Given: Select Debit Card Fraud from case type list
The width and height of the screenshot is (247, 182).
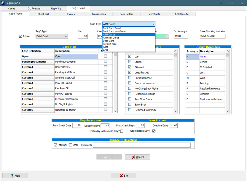Looking at the screenshot, I should 129,28.
